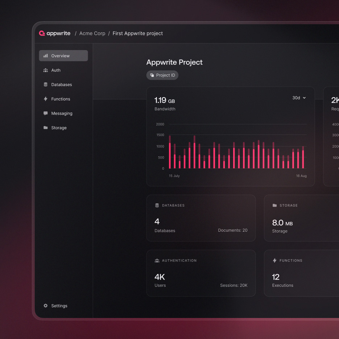Open the 30d period dropdown
This screenshot has width=339, height=339.
(299, 98)
